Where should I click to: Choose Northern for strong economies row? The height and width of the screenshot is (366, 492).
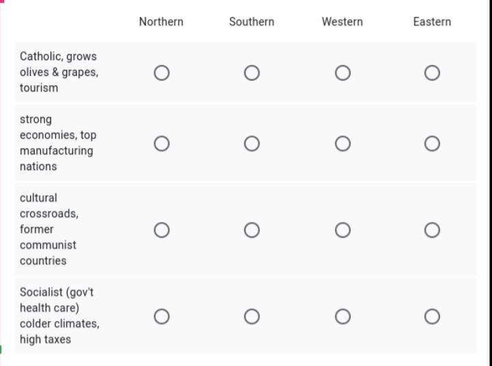161,143
